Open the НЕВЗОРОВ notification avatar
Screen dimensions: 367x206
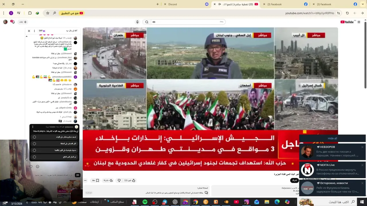pos(307,152)
